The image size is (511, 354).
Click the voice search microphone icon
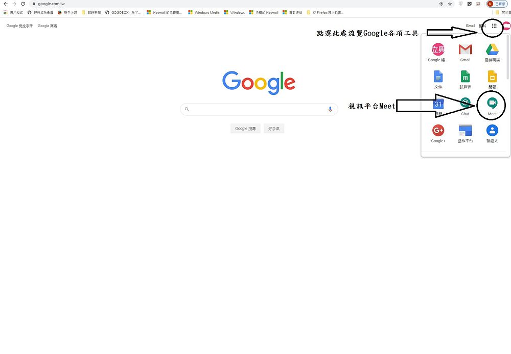(x=330, y=109)
